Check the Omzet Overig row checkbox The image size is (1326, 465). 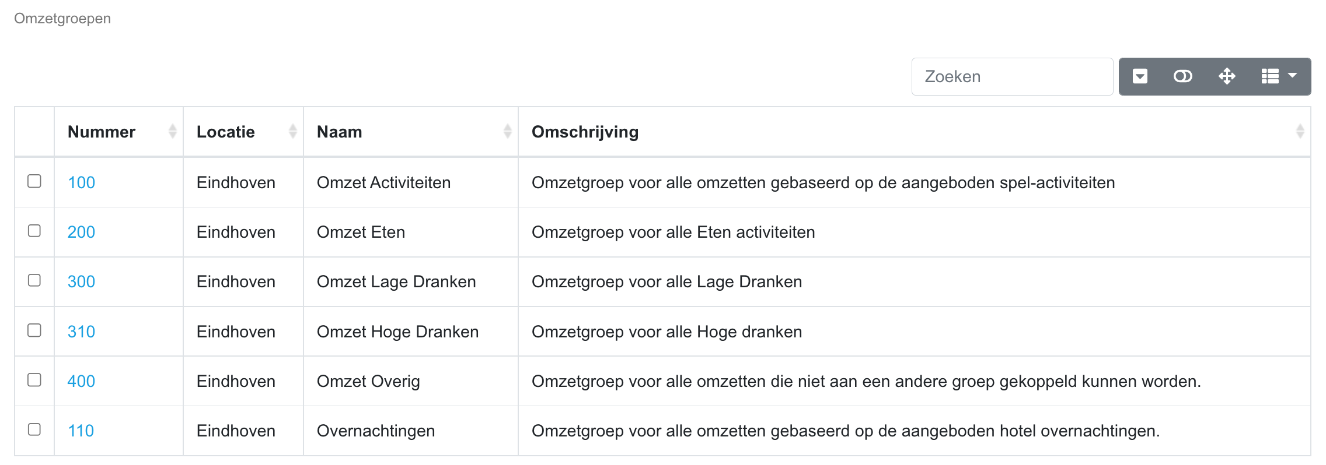click(34, 380)
